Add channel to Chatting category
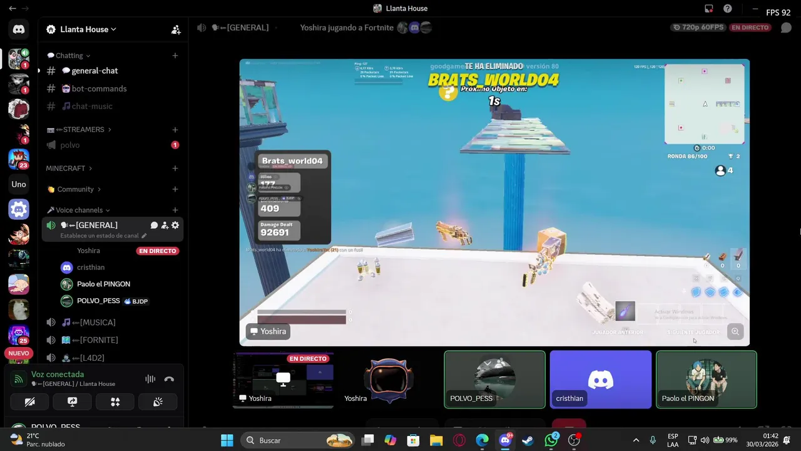 pos(175,56)
